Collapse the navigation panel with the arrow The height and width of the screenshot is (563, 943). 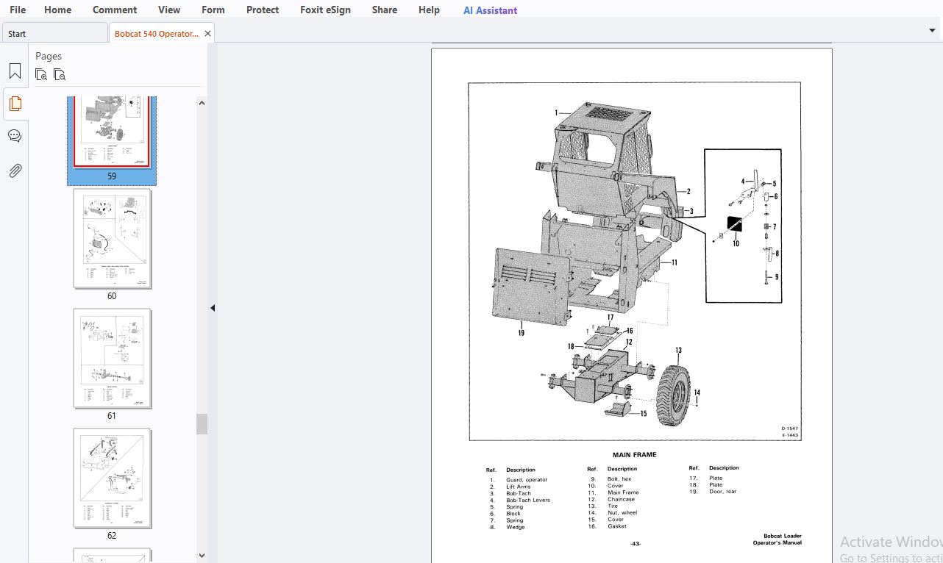tap(213, 308)
